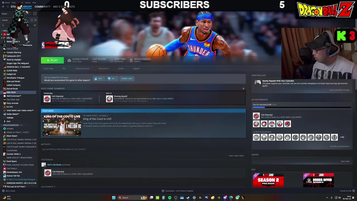Open the library advanced filter icon
Image resolution: width=357 pixels, height=201 pixels.
pos(35,25)
